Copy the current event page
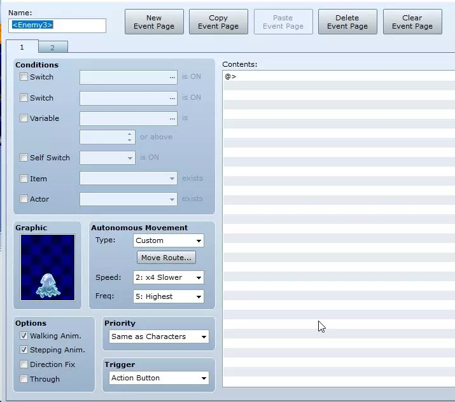Screen dimensions: 455x402 (x=218, y=22)
